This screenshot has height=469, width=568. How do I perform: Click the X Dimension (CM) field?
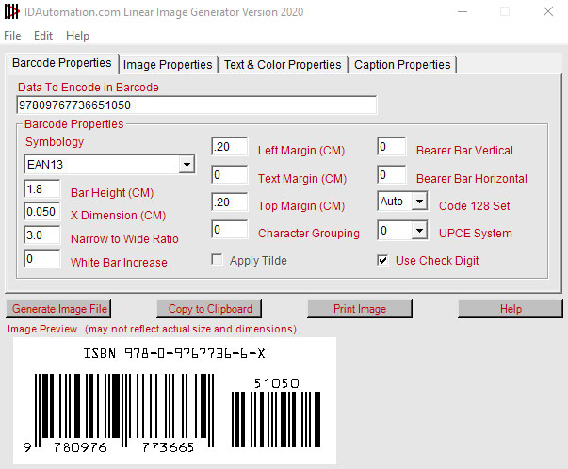point(42,212)
